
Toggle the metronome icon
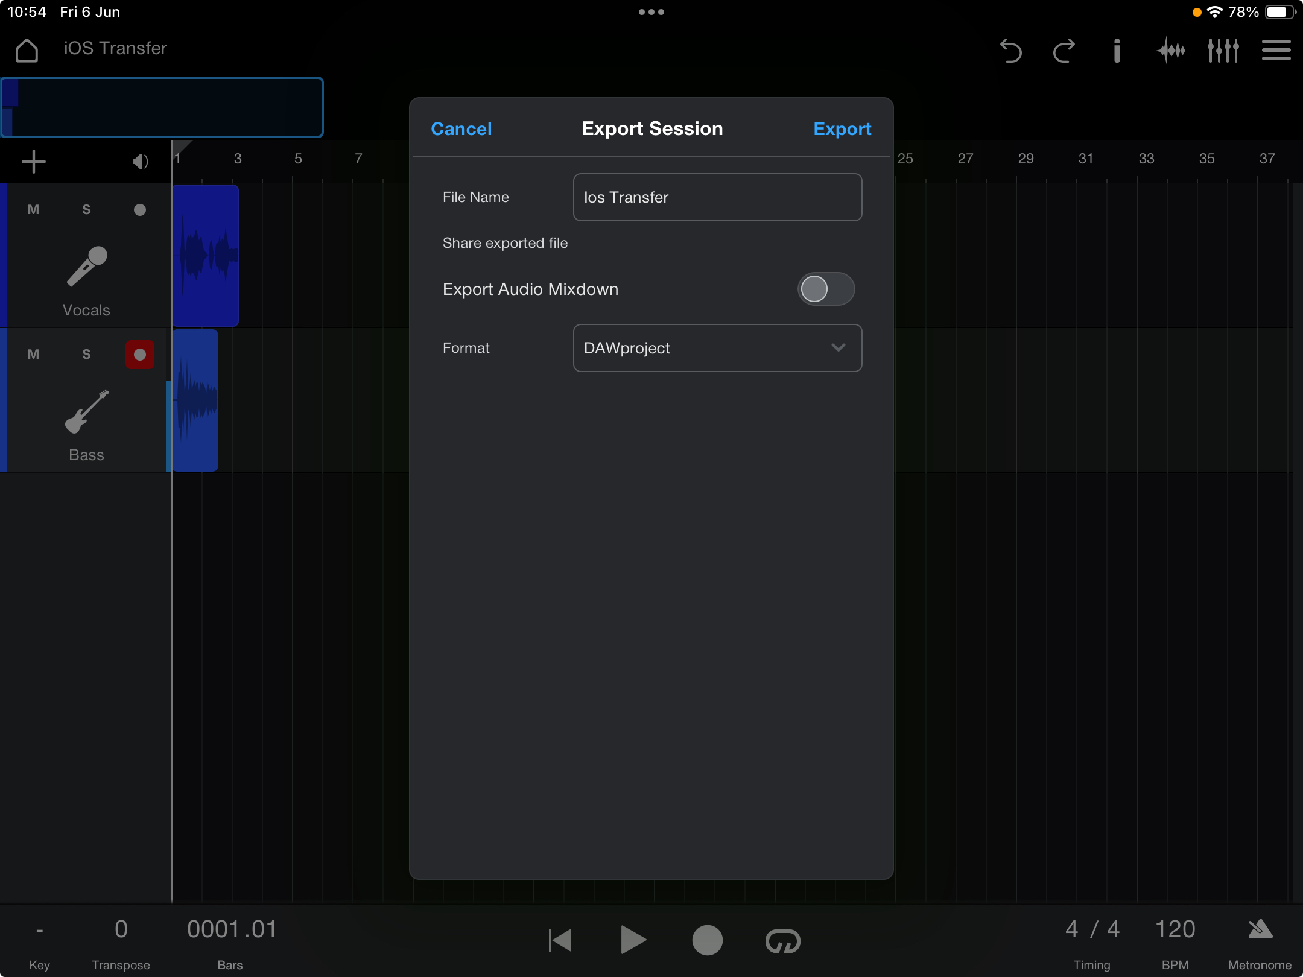tap(1260, 929)
